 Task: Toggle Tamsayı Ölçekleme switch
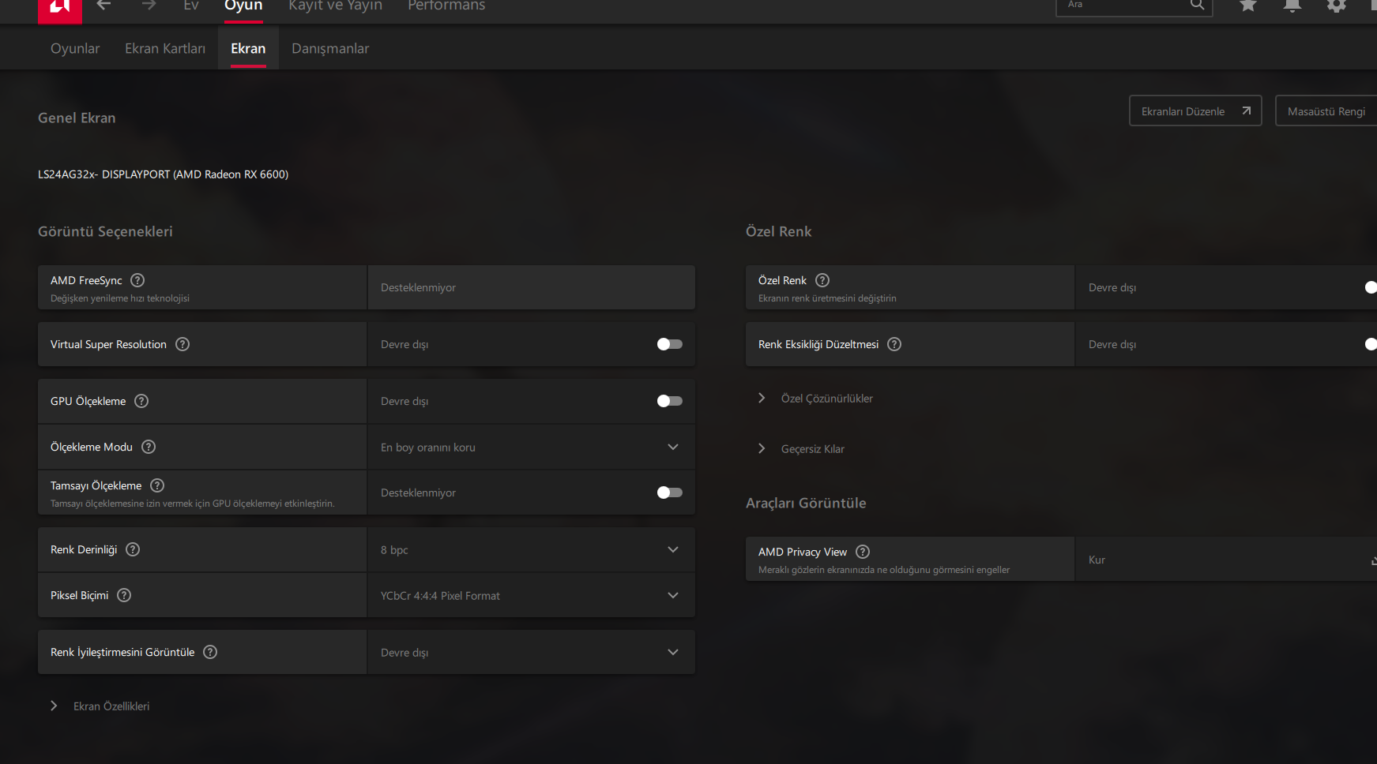(x=670, y=492)
